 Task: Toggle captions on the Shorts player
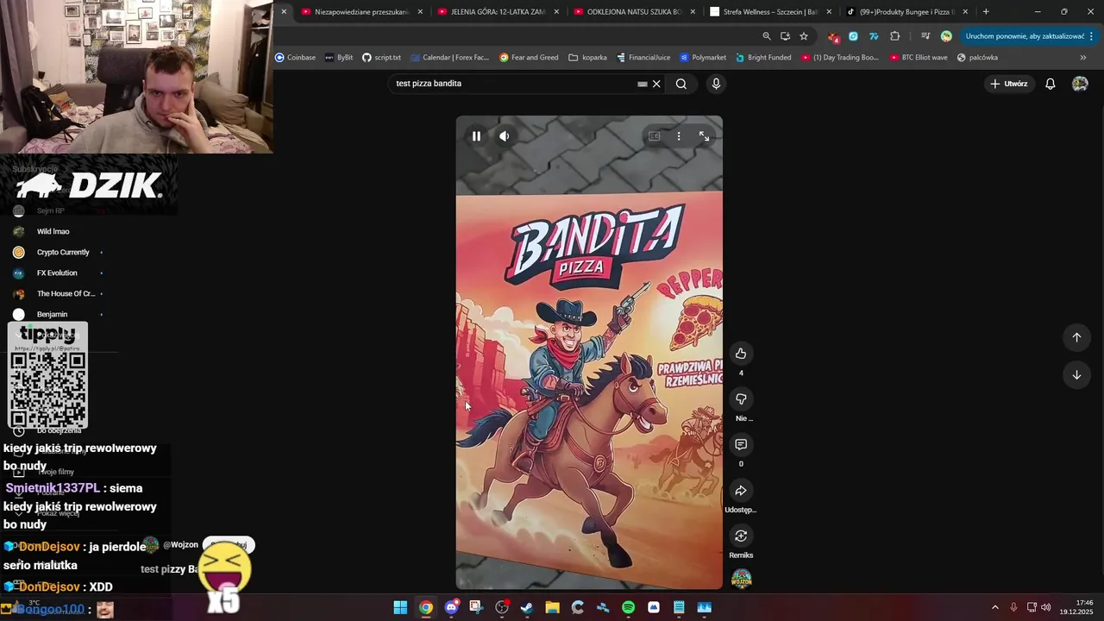[654, 136]
